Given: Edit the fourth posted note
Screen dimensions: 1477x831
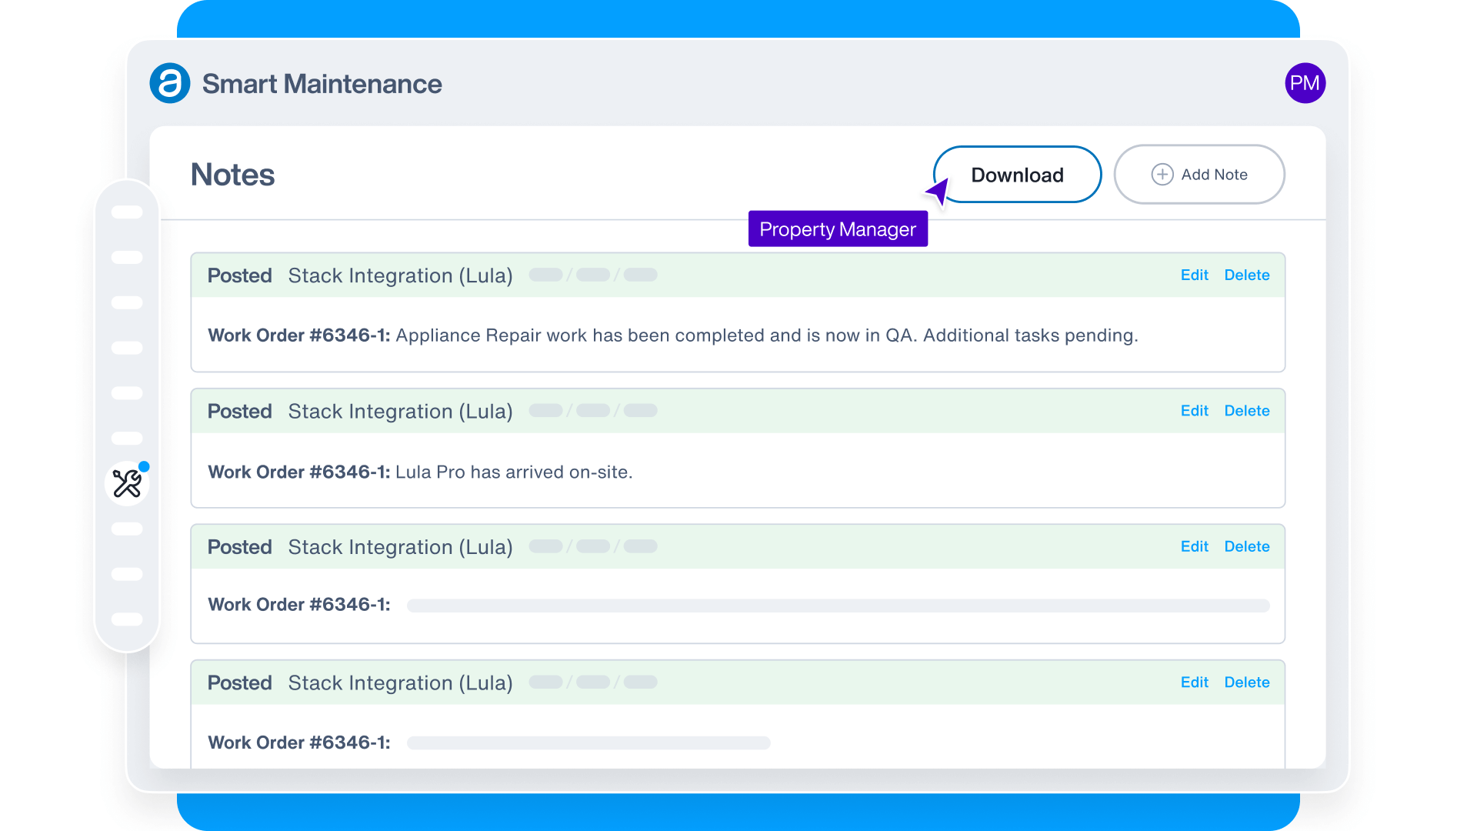Looking at the screenshot, I should tap(1194, 682).
